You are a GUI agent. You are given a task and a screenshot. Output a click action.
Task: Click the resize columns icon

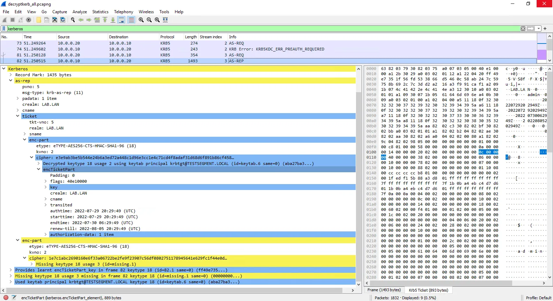pos(165,20)
